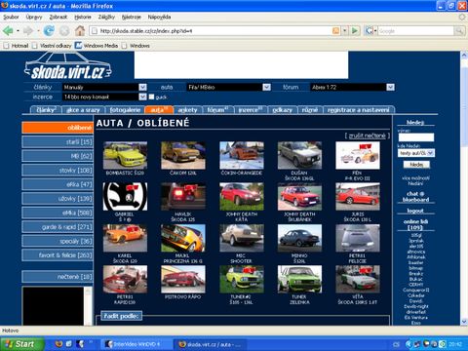Open the fórum Abrex 1:72 dropdown
Image resolution: width=468 pixels, height=351 pixels.
[390, 87]
